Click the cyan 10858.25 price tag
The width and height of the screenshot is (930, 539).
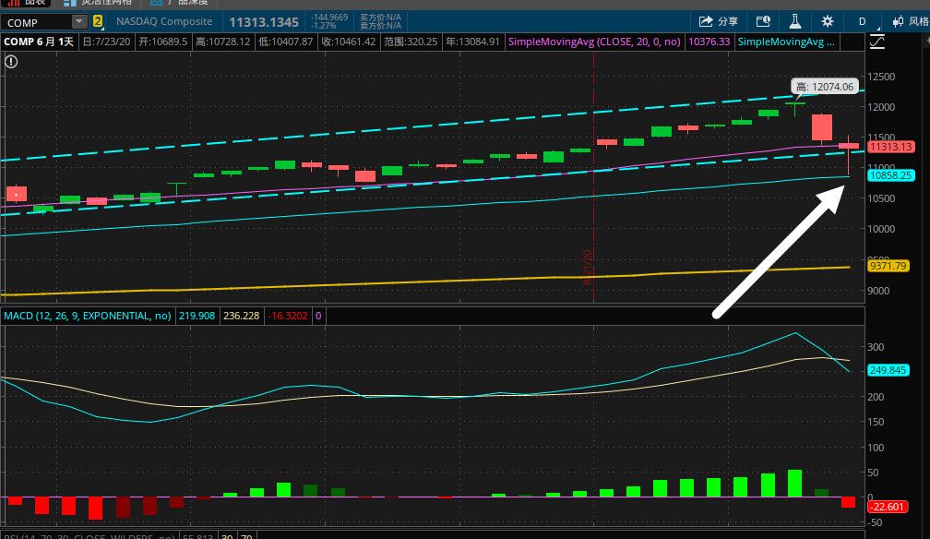pos(891,175)
